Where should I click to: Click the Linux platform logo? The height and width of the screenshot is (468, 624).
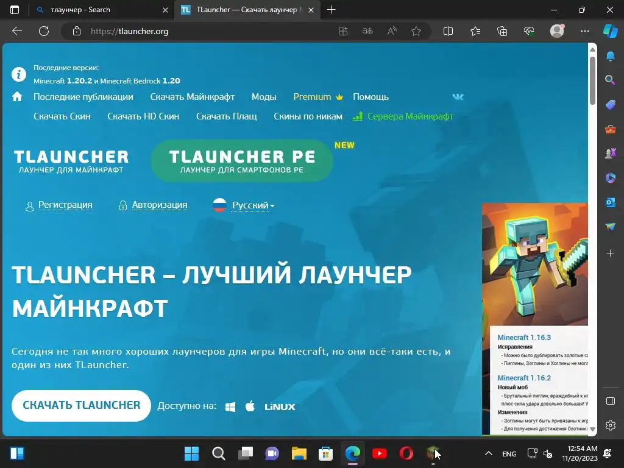point(280,406)
